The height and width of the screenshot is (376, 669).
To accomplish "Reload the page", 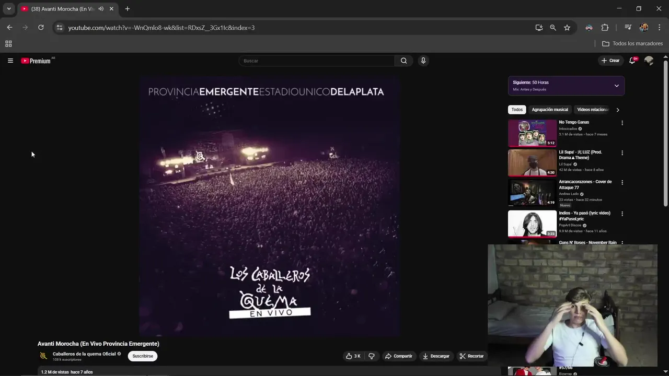I will [41, 28].
